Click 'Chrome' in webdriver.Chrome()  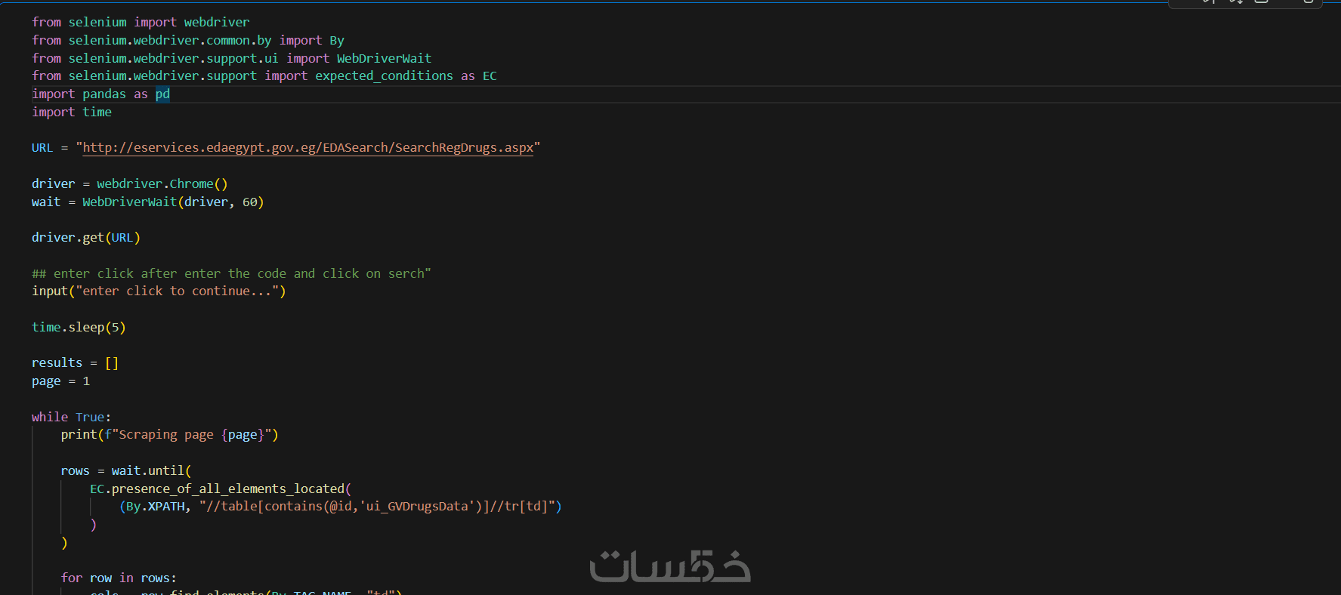pyautogui.click(x=191, y=184)
